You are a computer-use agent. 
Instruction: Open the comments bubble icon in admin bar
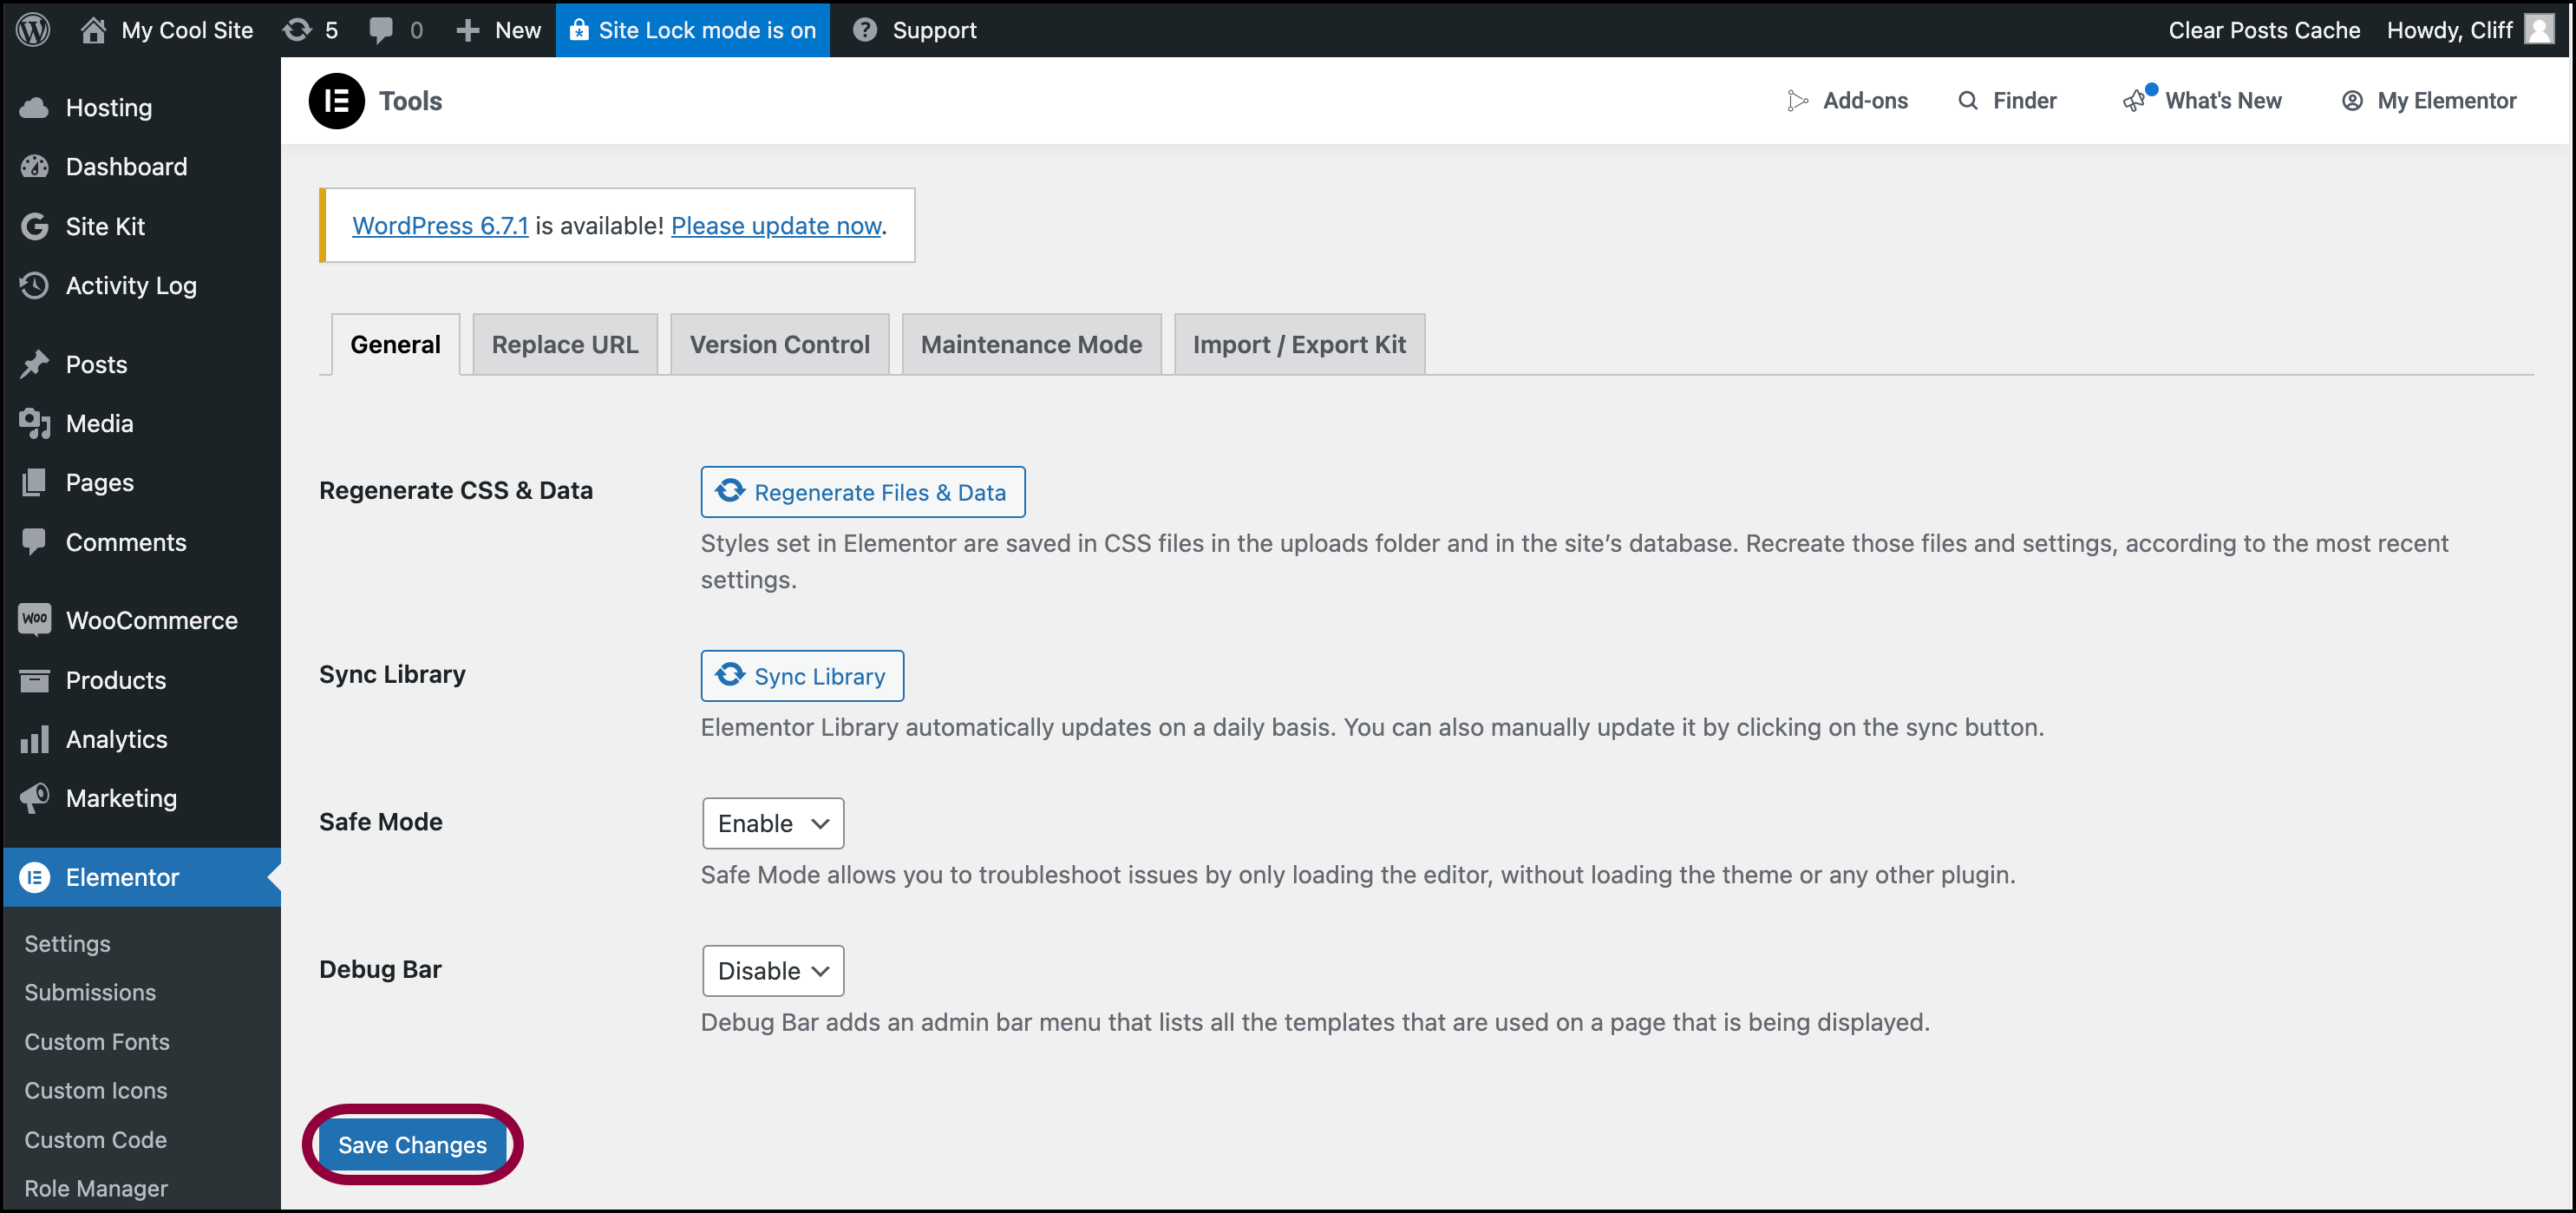point(381,30)
